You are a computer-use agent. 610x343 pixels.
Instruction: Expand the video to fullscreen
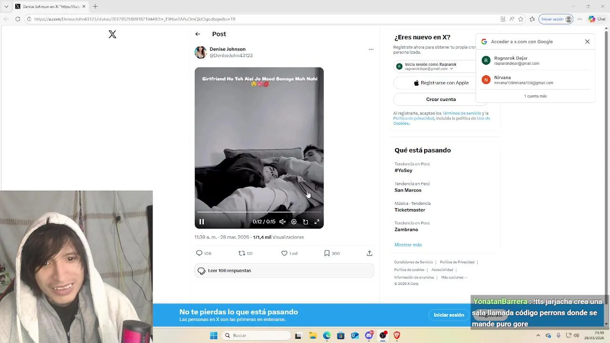coord(317,222)
